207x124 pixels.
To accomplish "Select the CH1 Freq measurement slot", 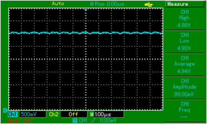I will pyautogui.click(x=184, y=110).
